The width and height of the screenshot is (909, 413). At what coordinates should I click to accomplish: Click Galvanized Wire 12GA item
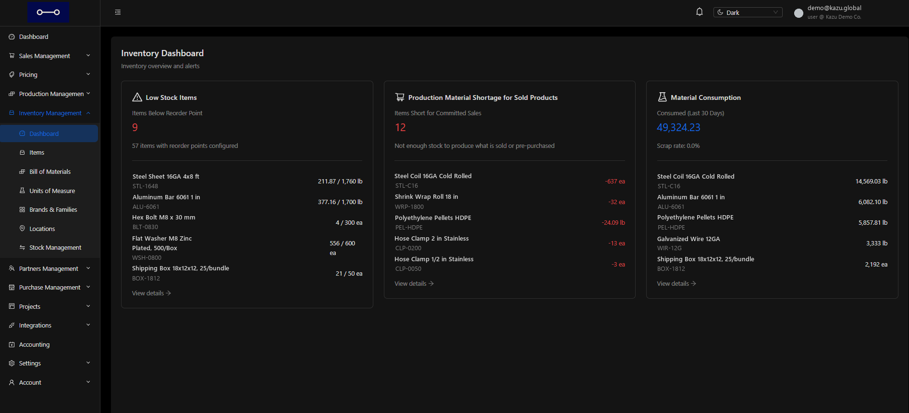pyautogui.click(x=688, y=239)
